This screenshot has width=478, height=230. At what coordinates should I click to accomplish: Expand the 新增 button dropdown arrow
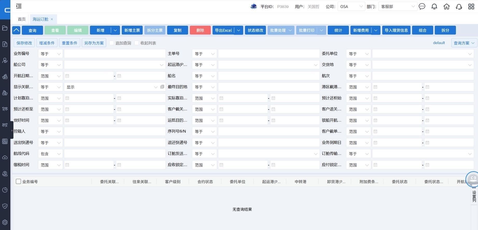(x=115, y=30)
